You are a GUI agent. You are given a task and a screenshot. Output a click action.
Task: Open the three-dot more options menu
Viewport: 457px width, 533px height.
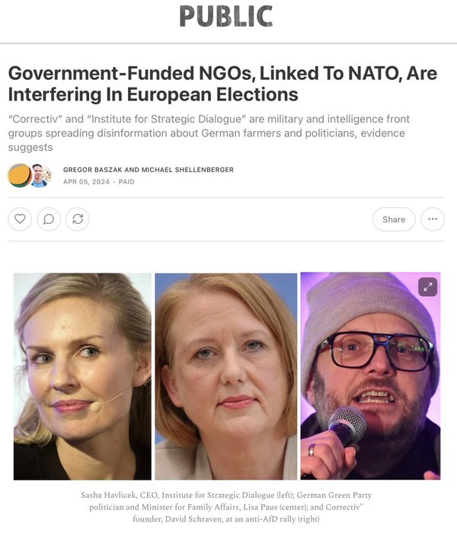tap(433, 219)
